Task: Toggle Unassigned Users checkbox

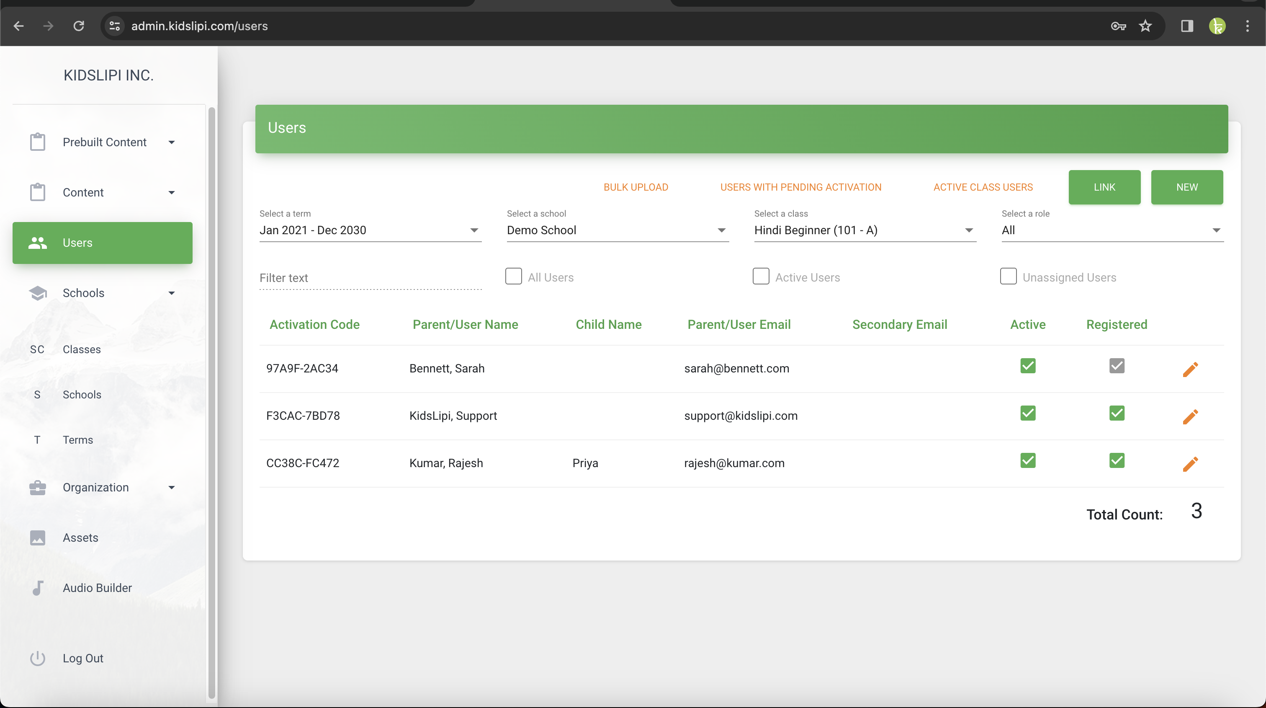Action: (x=1008, y=276)
